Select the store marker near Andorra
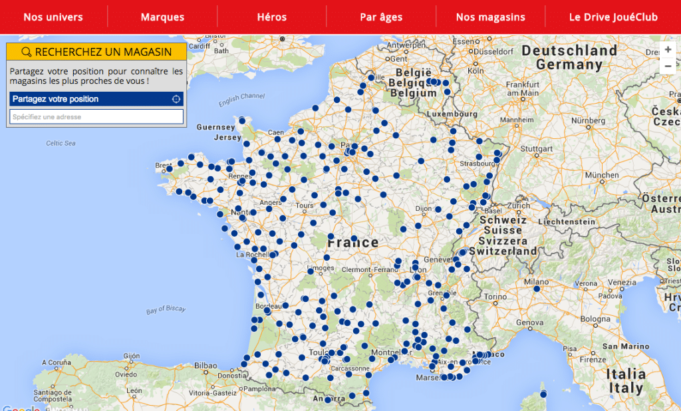The width and height of the screenshot is (681, 411). (x=328, y=400)
